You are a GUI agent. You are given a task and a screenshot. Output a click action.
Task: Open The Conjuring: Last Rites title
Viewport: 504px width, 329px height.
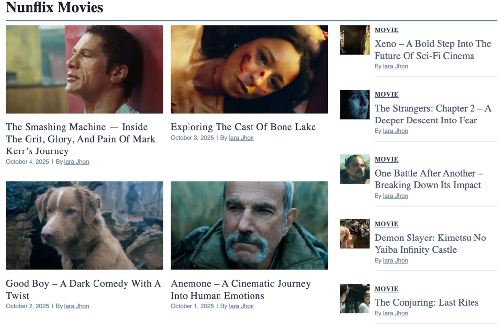coord(427,302)
